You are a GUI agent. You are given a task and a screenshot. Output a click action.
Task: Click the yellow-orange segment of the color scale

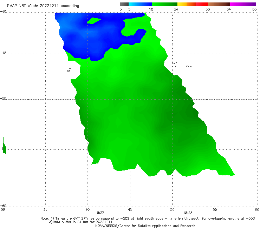[x=186, y=4]
